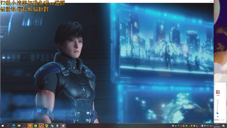The image size is (227, 128).
Task: Click the yellow globe tray icon
Action: (173, 126)
